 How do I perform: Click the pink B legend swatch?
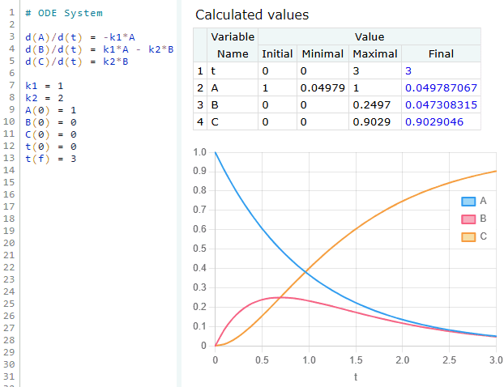click(x=468, y=219)
